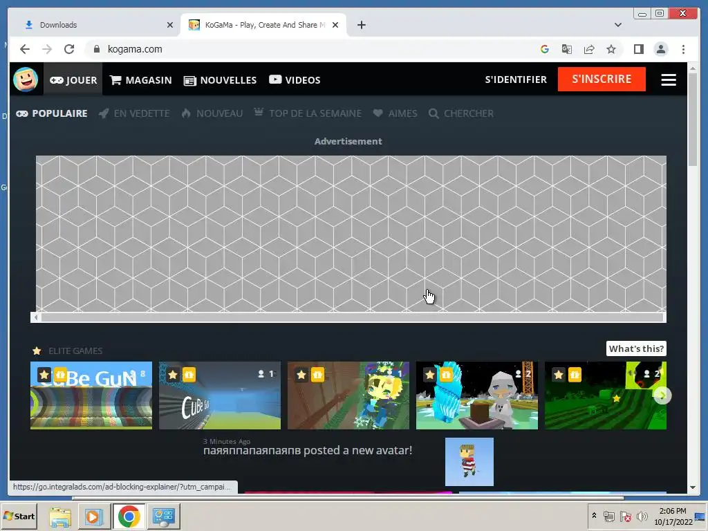Image resolution: width=708 pixels, height=531 pixels.
Task: Expand the tab search chevron
Action: coord(617,25)
